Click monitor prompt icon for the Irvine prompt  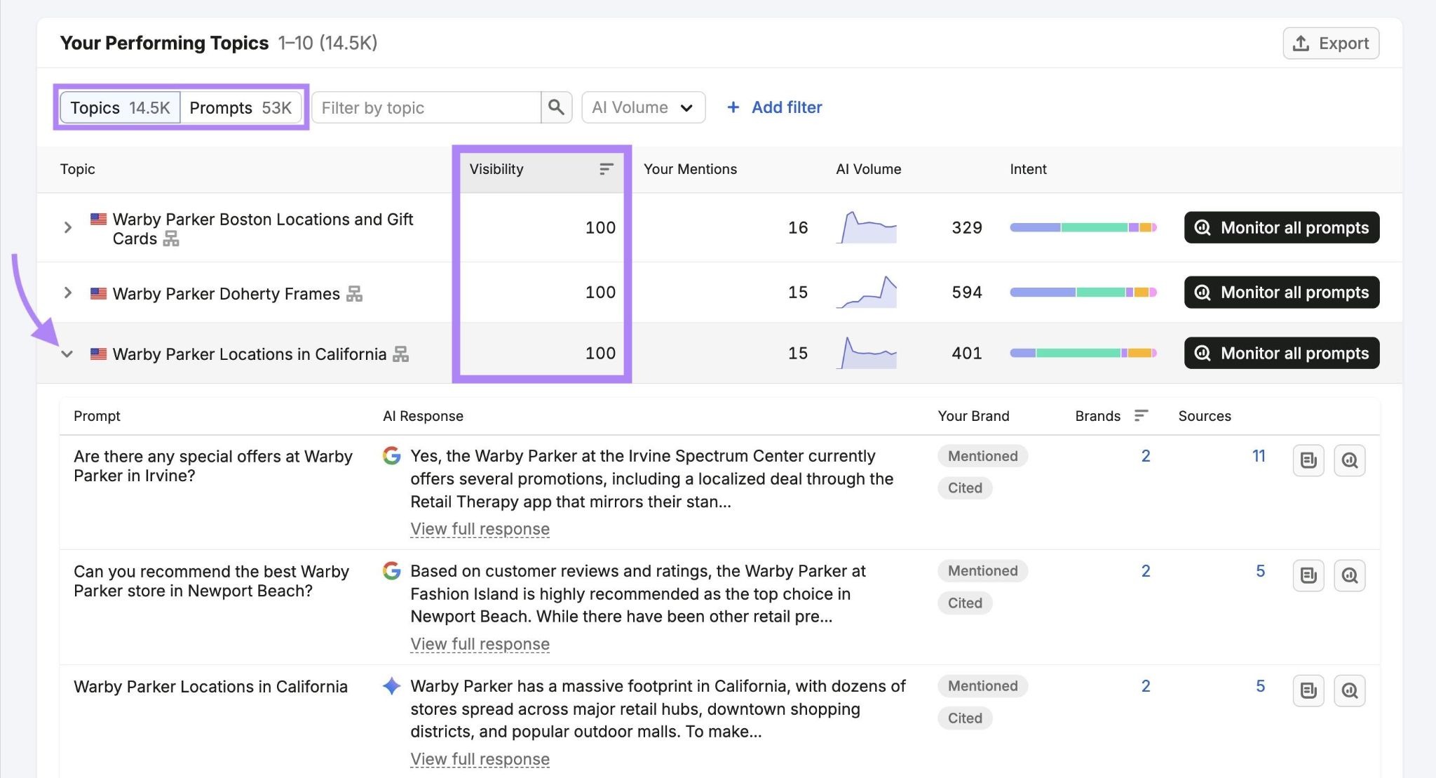point(1350,461)
